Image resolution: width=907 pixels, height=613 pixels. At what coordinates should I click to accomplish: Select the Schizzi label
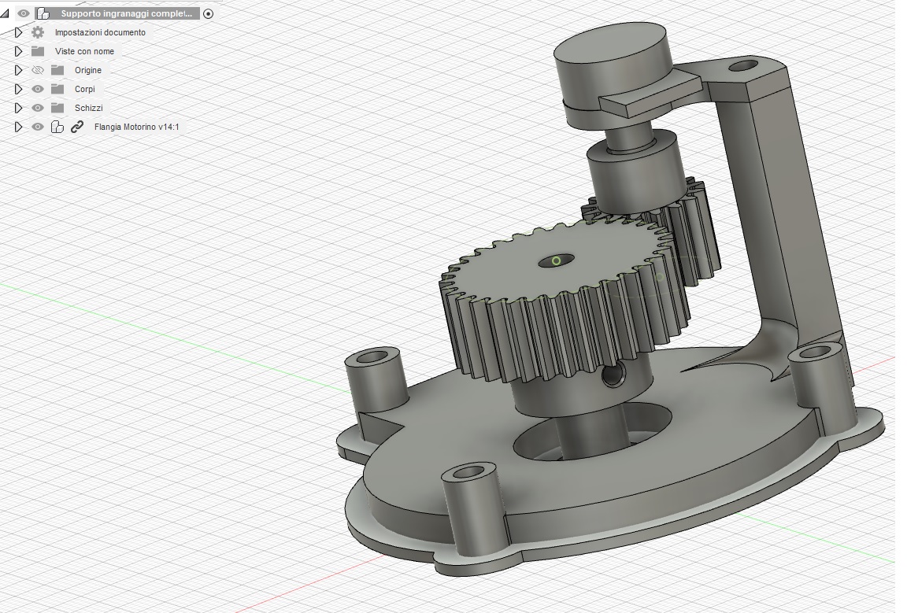pos(88,108)
